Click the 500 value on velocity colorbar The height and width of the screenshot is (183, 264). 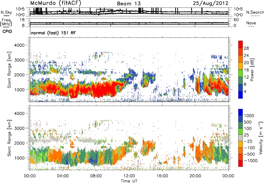coord(248,122)
